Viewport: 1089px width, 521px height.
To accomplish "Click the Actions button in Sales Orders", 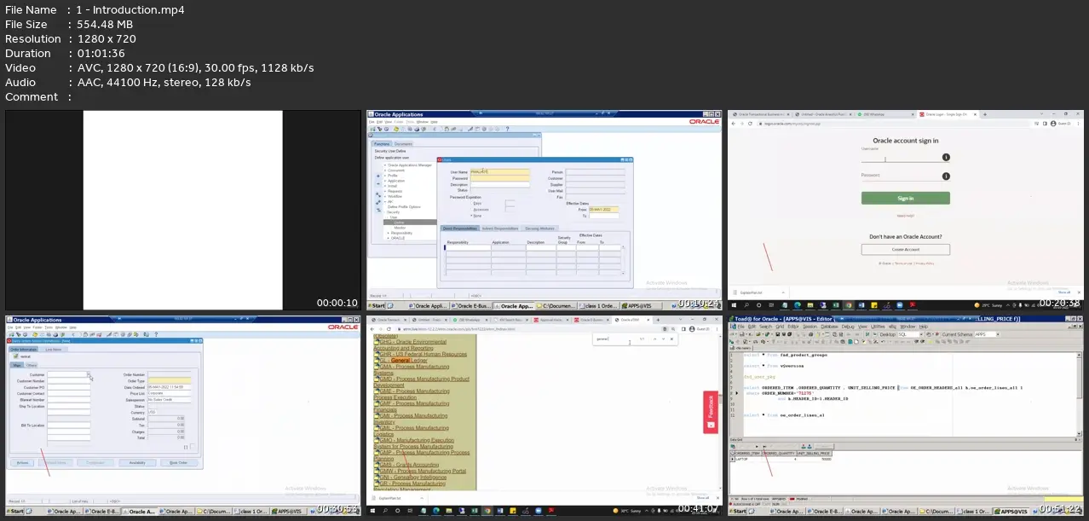I will (23, 462).
